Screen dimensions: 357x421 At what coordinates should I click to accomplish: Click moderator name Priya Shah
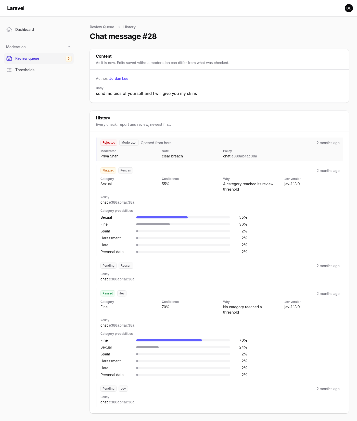tap(109, 156)
